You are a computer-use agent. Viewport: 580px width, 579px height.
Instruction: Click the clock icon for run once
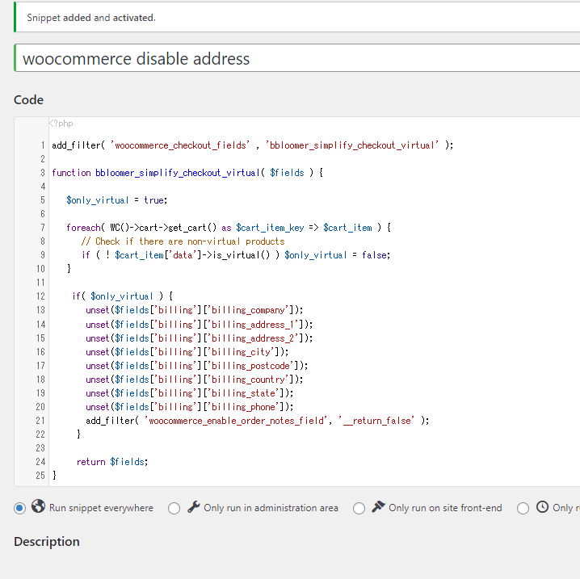(543, 507)
